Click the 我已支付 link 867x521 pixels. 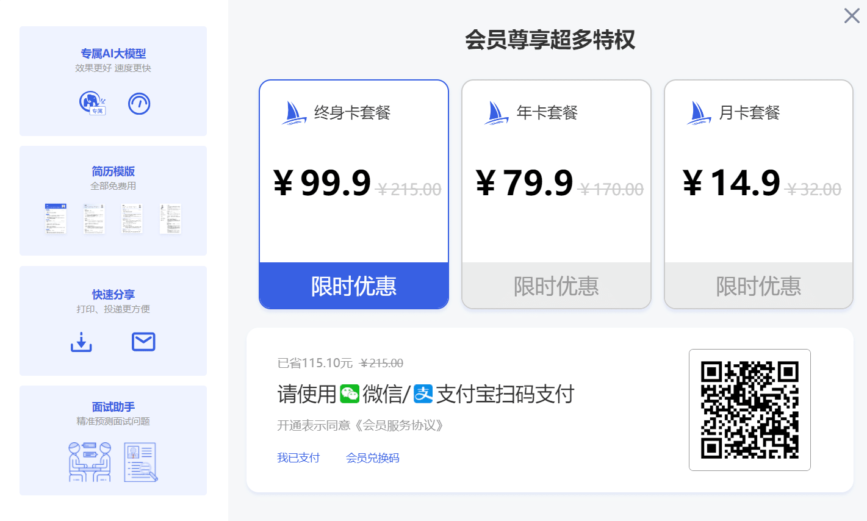pos(298,458)
